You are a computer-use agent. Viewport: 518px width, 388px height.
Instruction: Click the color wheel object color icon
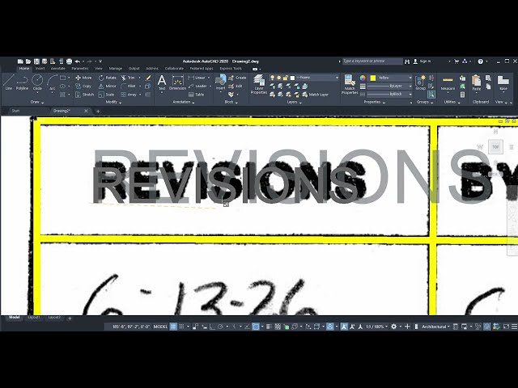[x=363, y=78]
